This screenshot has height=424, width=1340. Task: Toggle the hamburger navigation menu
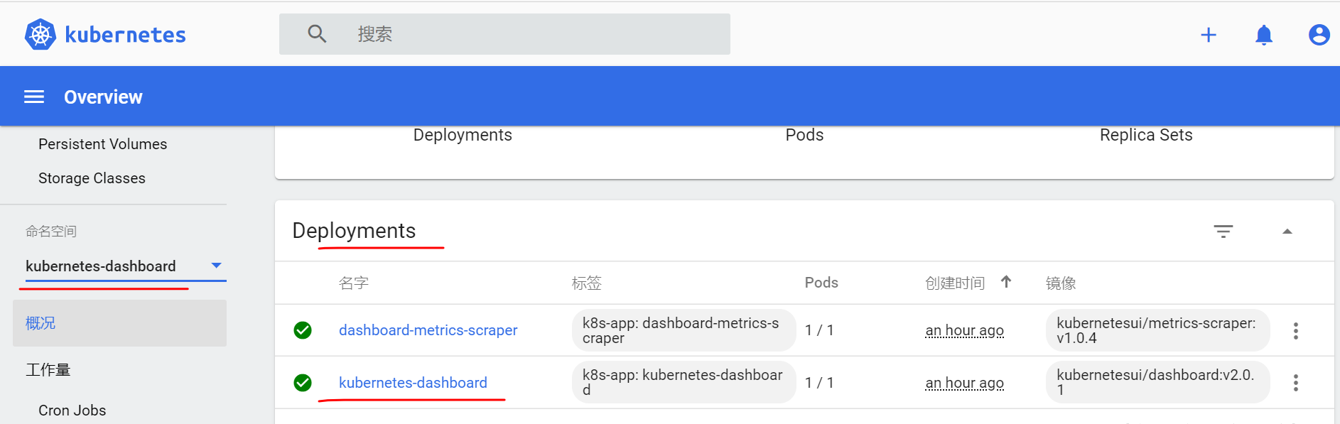(34, 97)
